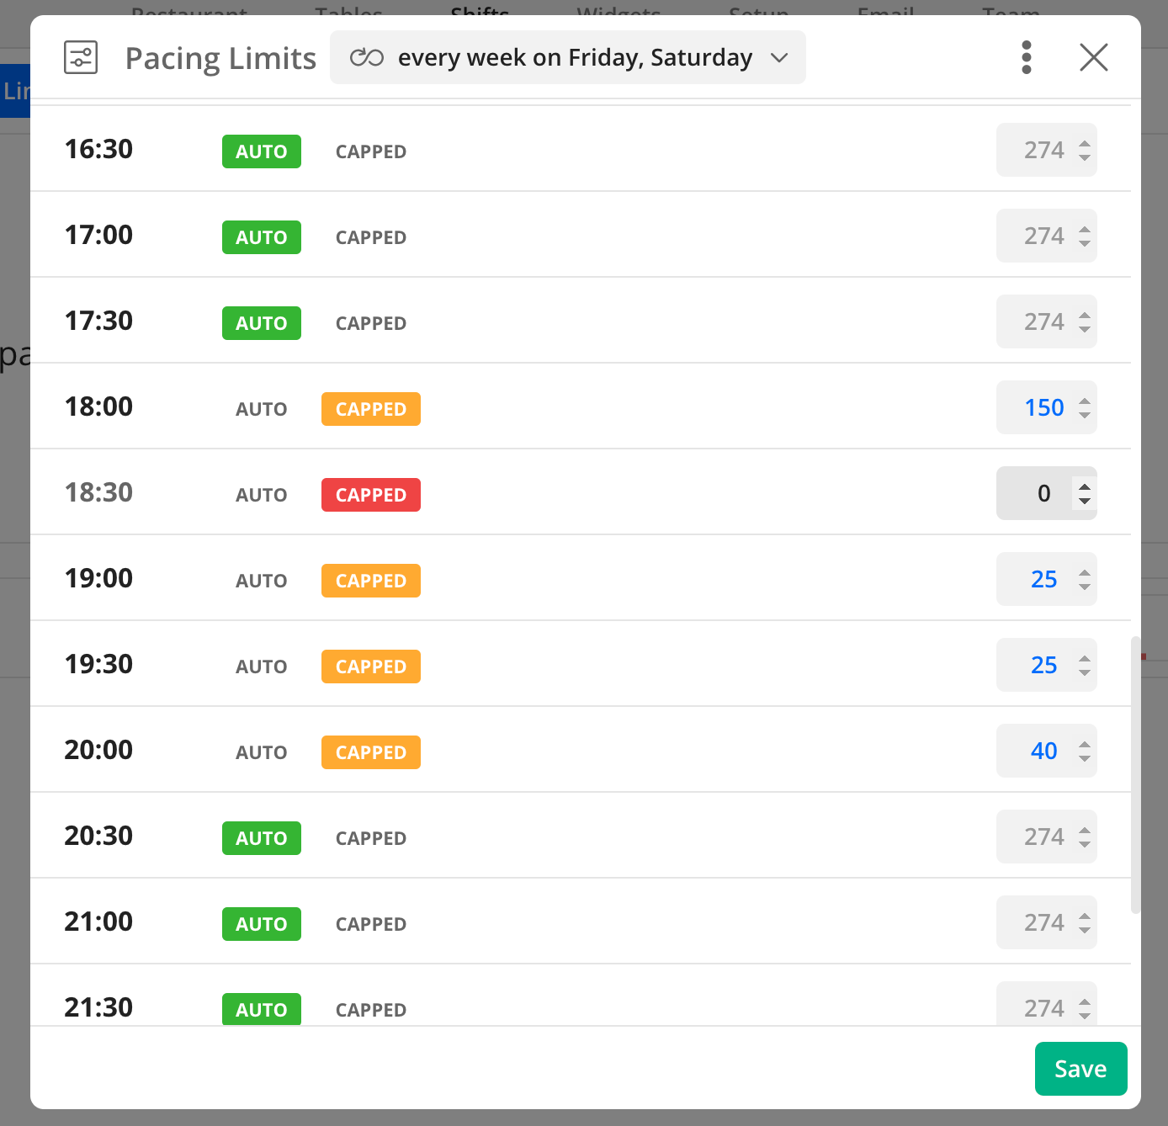Increase the 19:00 limit with up arrow
1168x1126 pixels.
pos(1085,573)
